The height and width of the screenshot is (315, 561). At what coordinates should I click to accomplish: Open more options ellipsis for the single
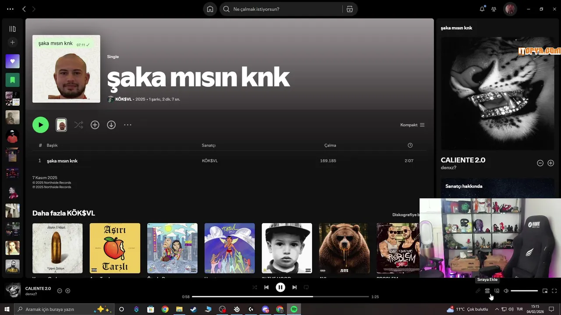coord(128,125)
